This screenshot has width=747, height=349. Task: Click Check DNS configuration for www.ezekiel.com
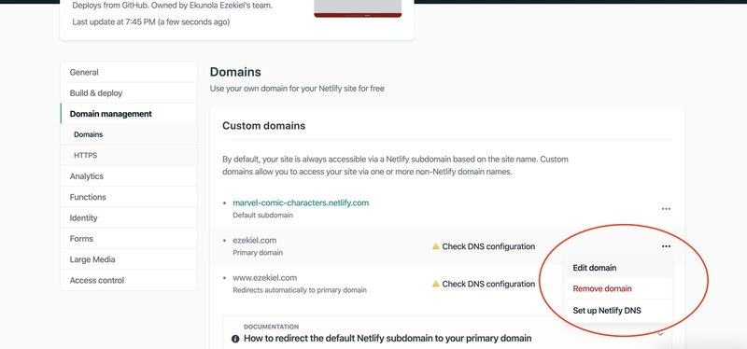pyautogui.click(x=488, y=284)
